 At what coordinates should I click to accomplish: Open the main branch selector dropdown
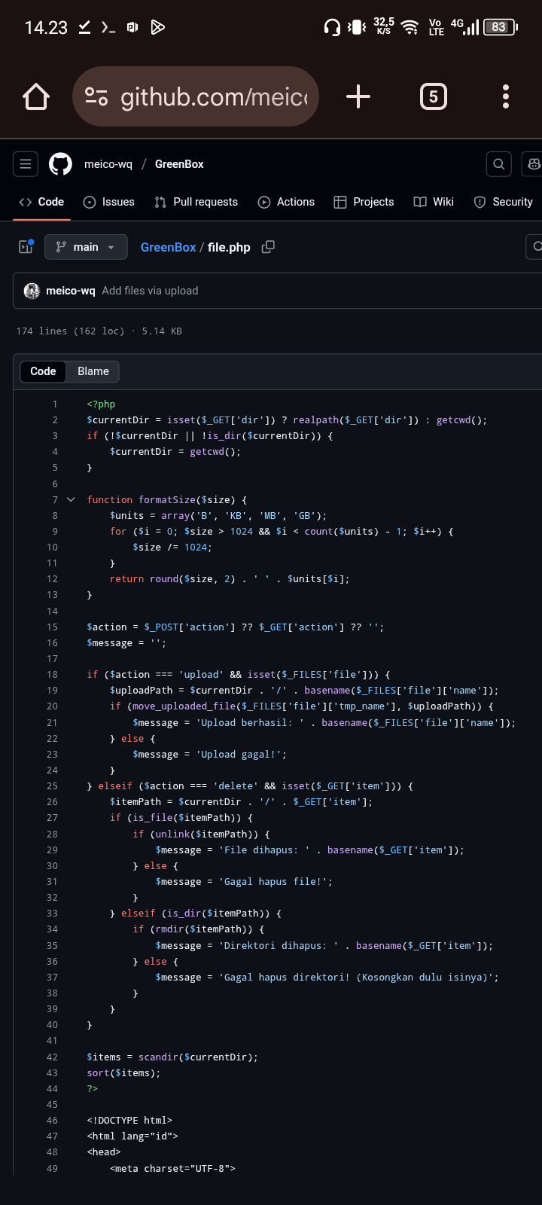tap(86, 247)
